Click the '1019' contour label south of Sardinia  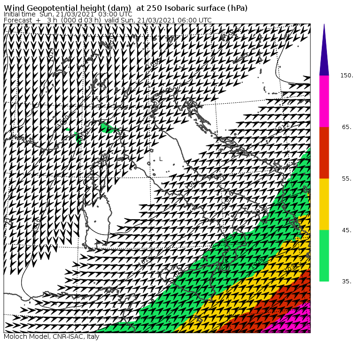[x=145, y=261]
